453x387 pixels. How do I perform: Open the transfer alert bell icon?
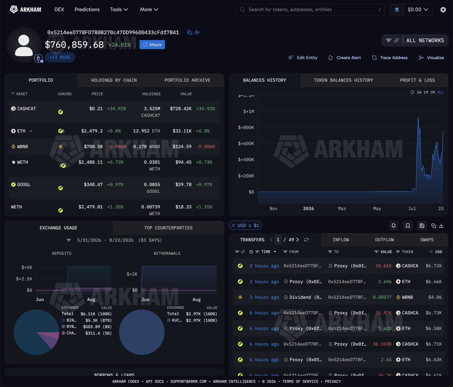394,226
